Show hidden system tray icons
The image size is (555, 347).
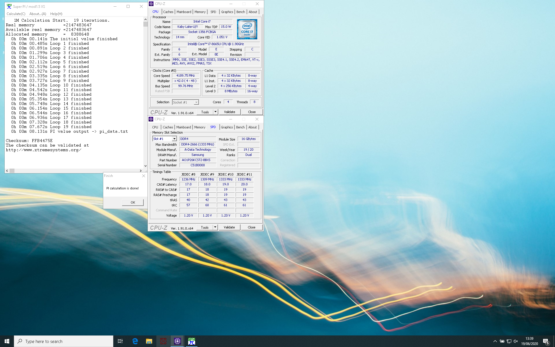(495, 341)
